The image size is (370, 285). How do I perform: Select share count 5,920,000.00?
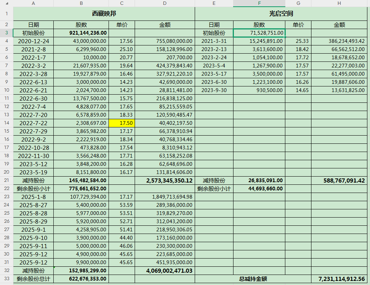coord(81,221)
